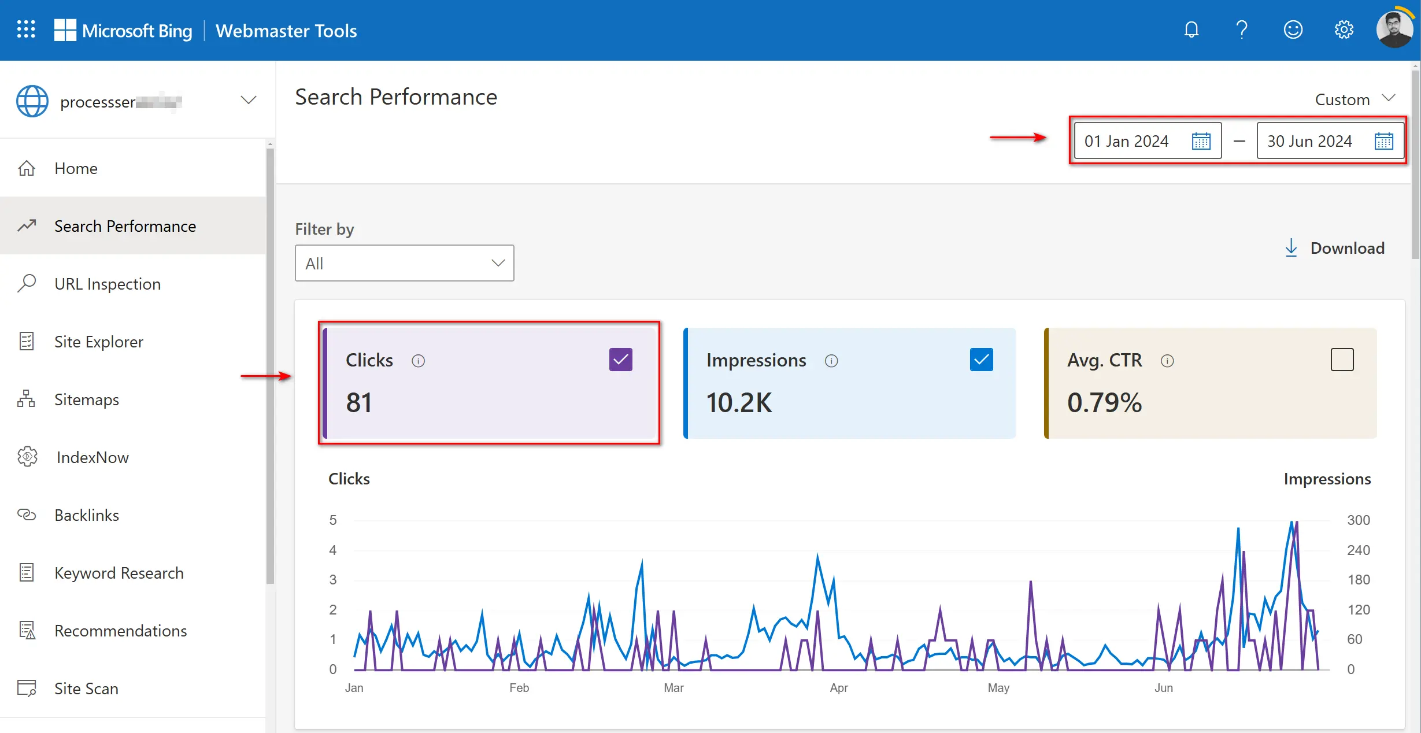Click the URL Inspection sidebar icon
This screenshot has height=733, width=1421.
(28, 282)
